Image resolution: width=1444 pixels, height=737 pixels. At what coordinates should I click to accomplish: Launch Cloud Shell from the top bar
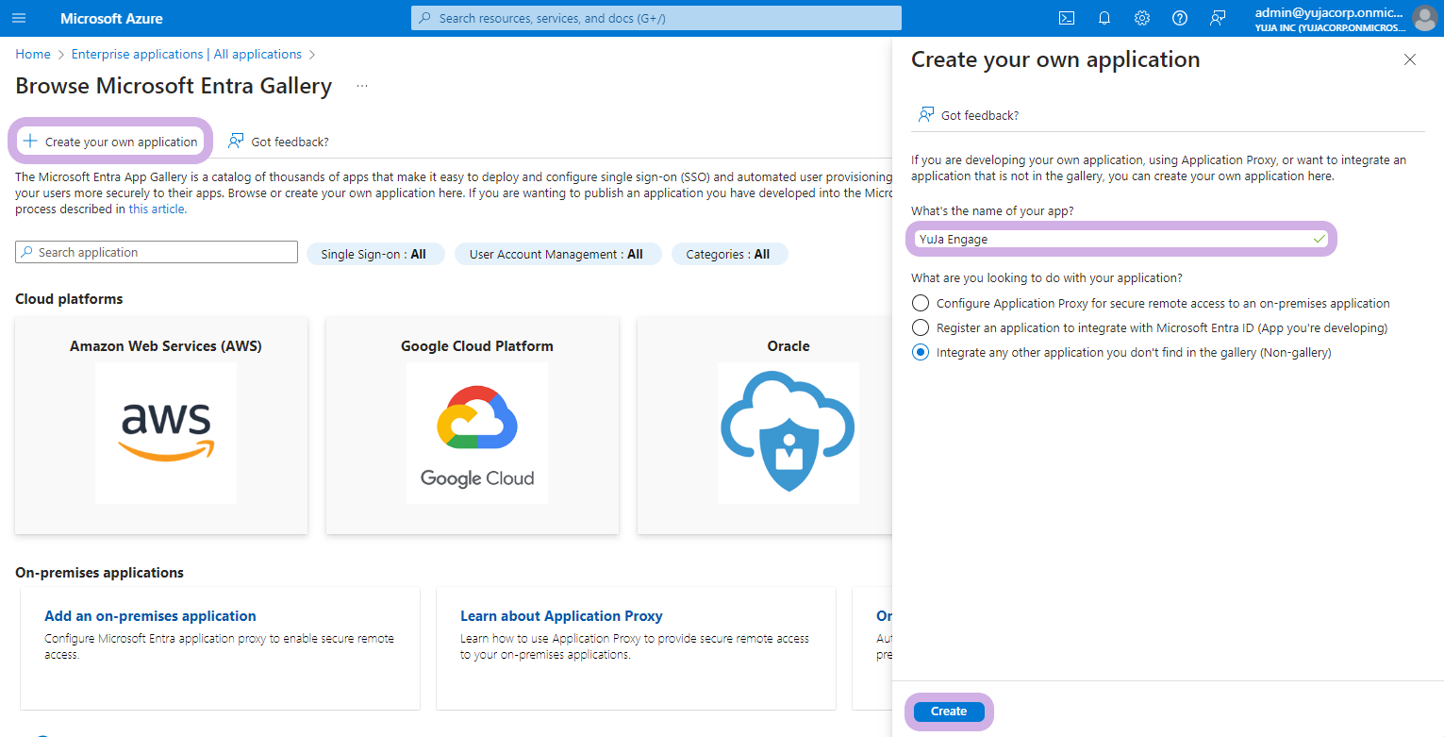[1067, 18]
